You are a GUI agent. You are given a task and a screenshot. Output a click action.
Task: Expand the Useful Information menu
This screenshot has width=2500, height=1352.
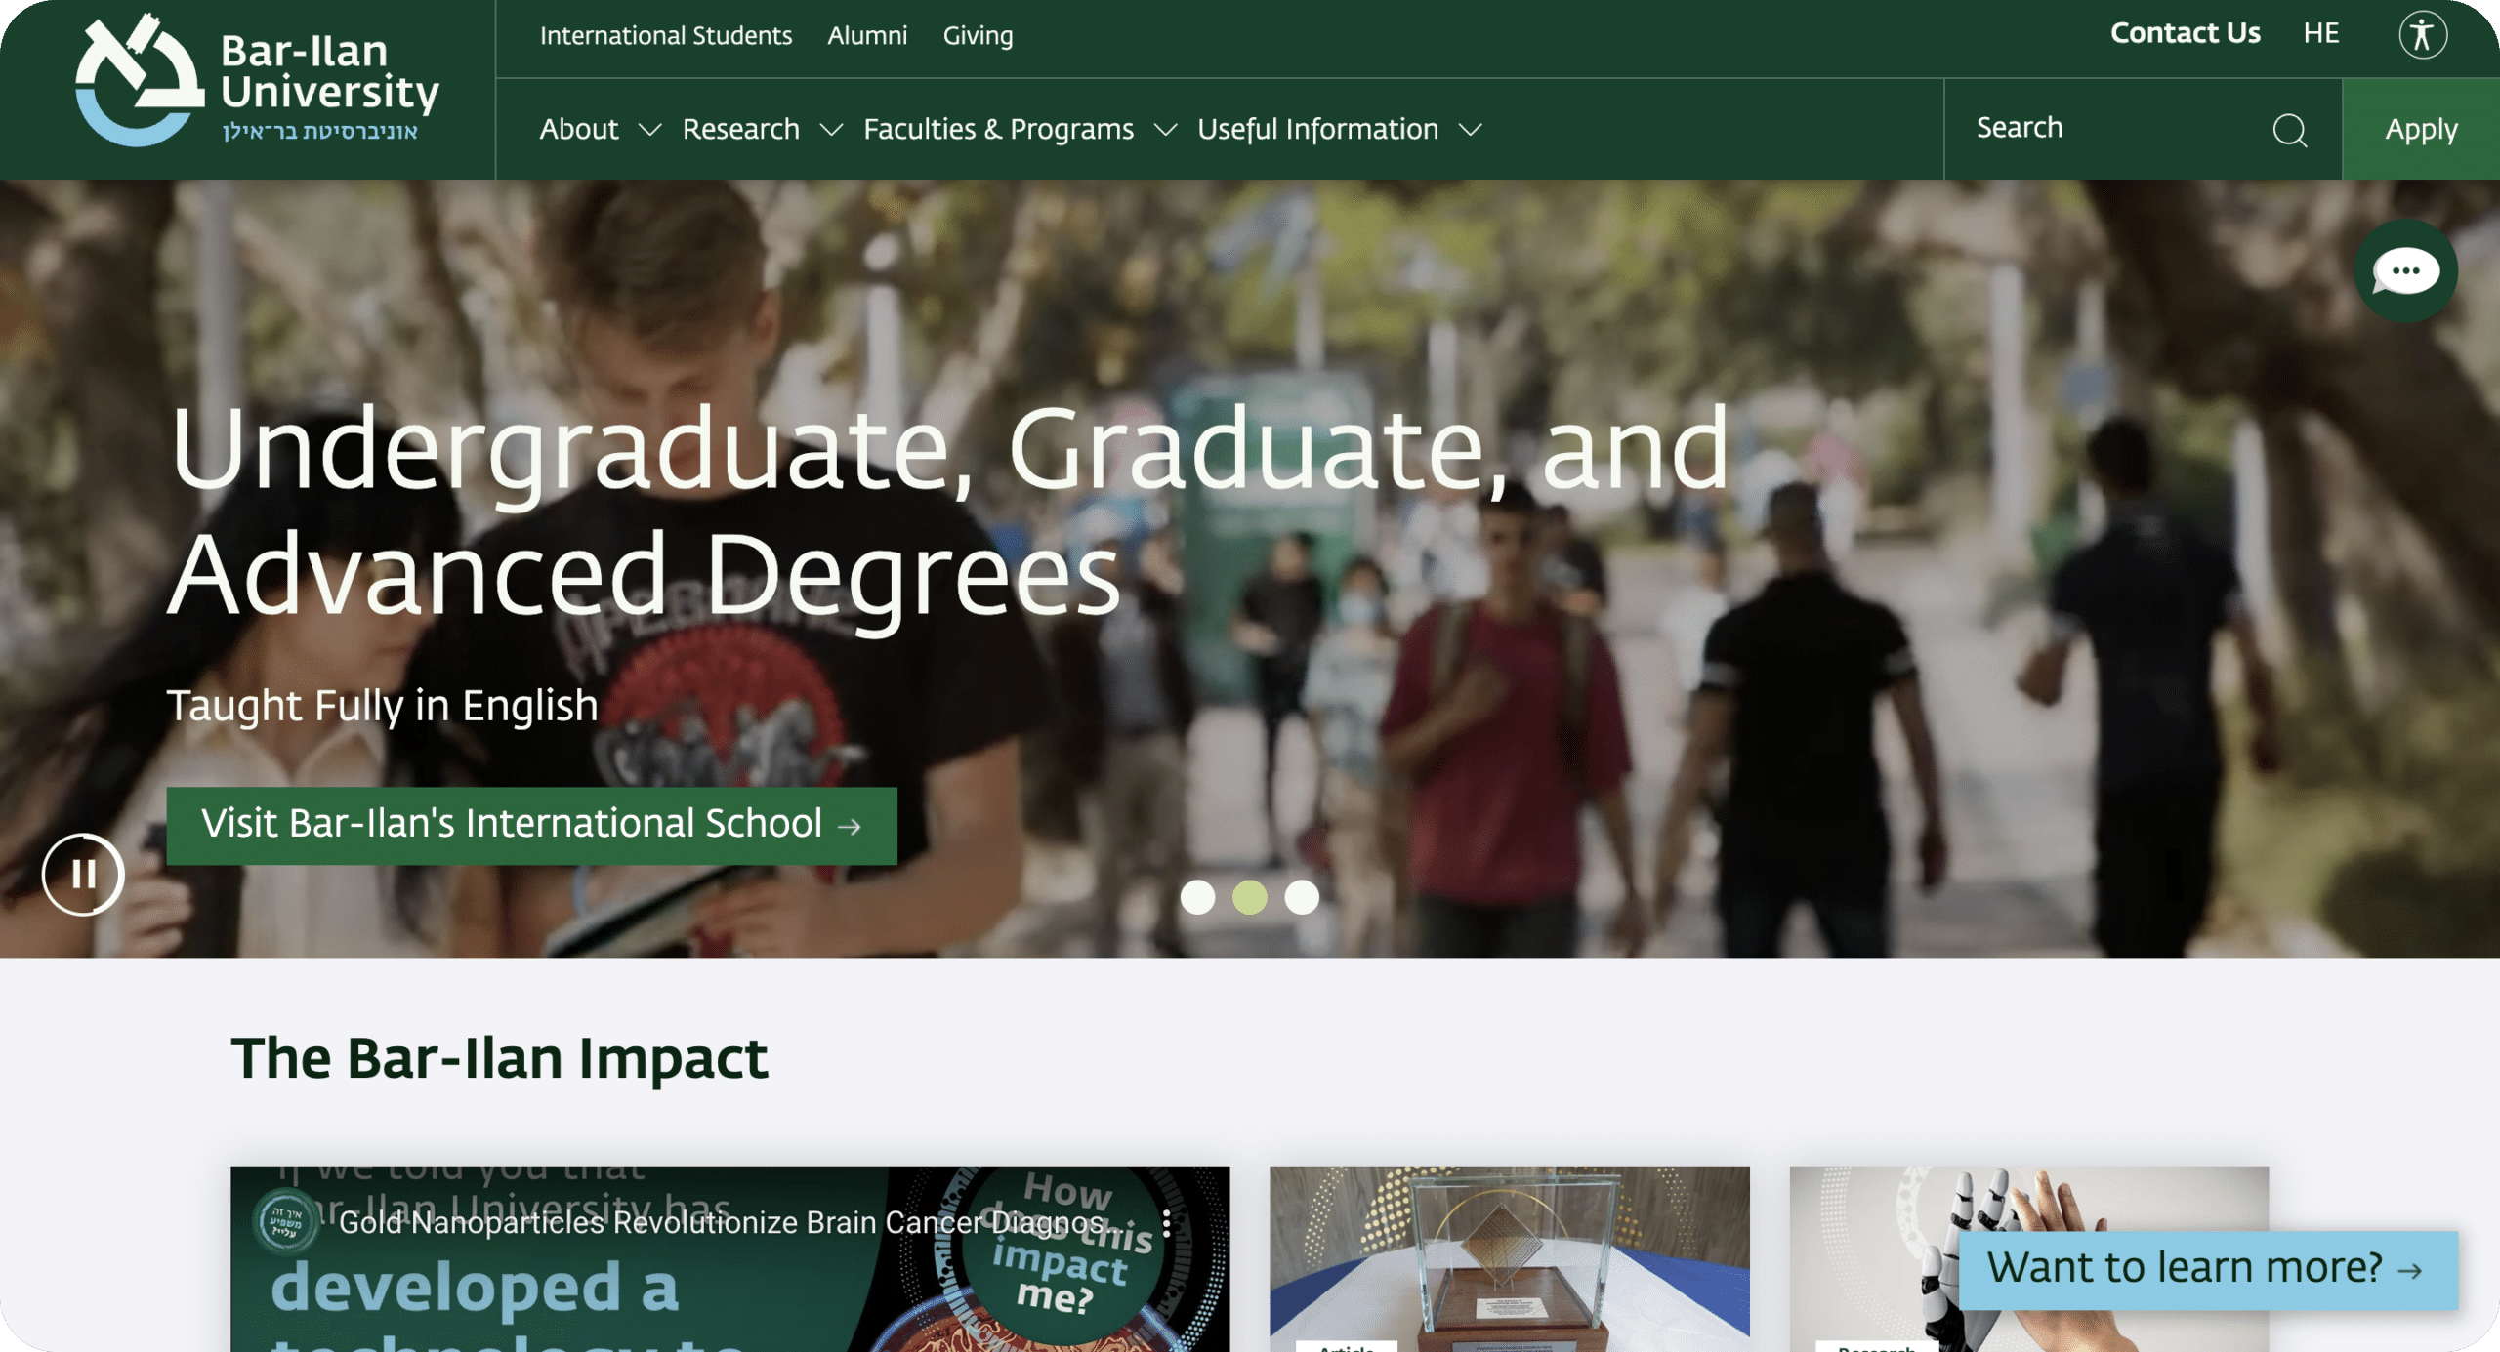coord(1339,130)
